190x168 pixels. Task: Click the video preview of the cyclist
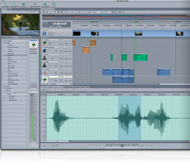[20, 25]
